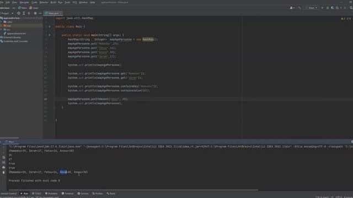Click the highlighted HashMap constructor in the code
This screenshot has width=353, height=198.
[148, 39]
